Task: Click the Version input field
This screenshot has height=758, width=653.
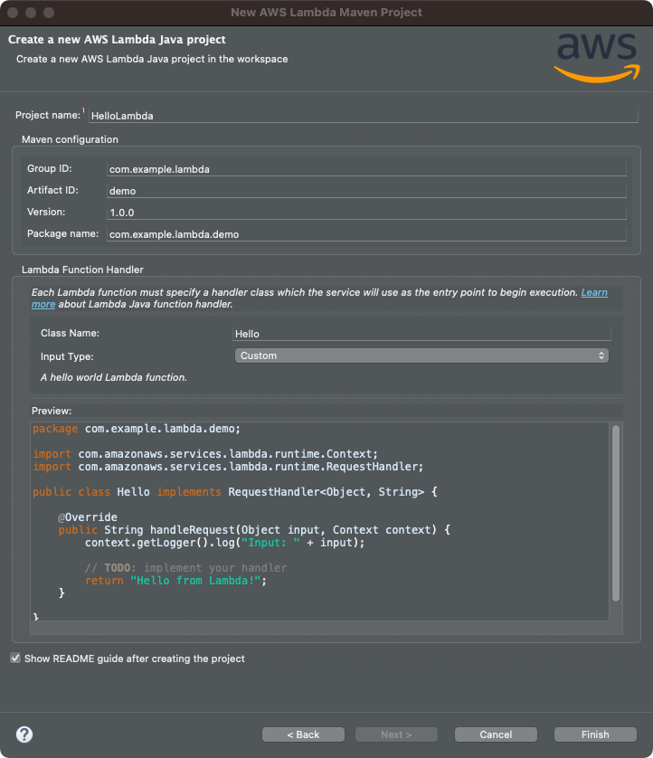Action: click(x=366, y=213)
